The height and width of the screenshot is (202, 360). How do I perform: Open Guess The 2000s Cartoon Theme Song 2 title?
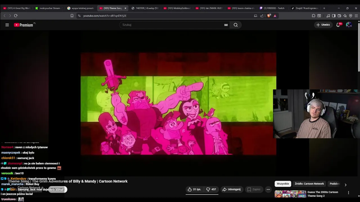tap(323, 194)
